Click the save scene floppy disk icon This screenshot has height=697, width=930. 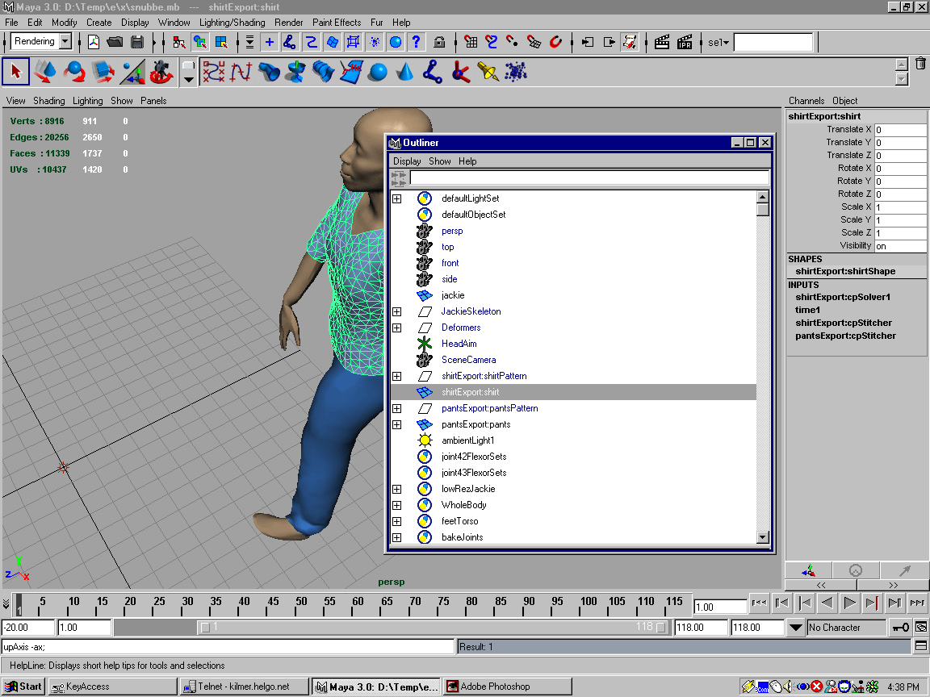tap(137, 42)
